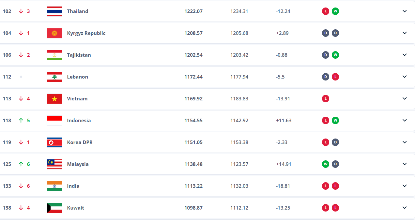Expand the India row details
415x220 pixels.
click(405, 186)
